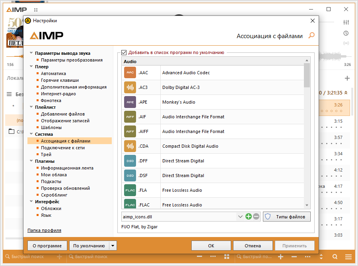This screenshot has width=358, height=266.
Task: Click the Отмена button
Action: pos(253,246)
